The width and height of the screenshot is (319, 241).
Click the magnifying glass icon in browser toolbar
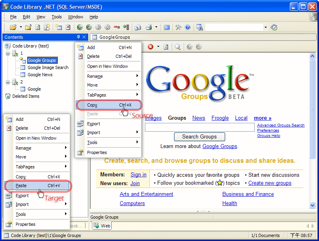178,47
